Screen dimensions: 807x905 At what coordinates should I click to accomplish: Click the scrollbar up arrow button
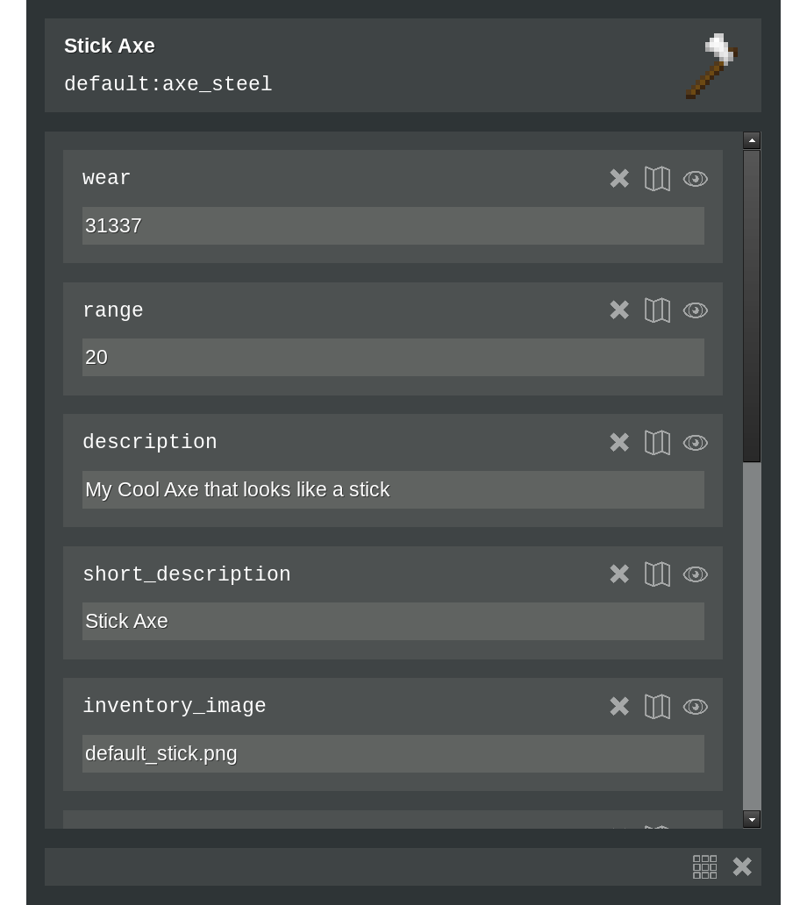pyautogui.click(x=752, y=140)
